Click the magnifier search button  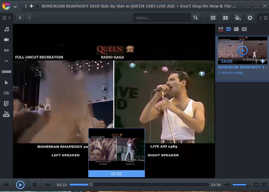point(196,18)
